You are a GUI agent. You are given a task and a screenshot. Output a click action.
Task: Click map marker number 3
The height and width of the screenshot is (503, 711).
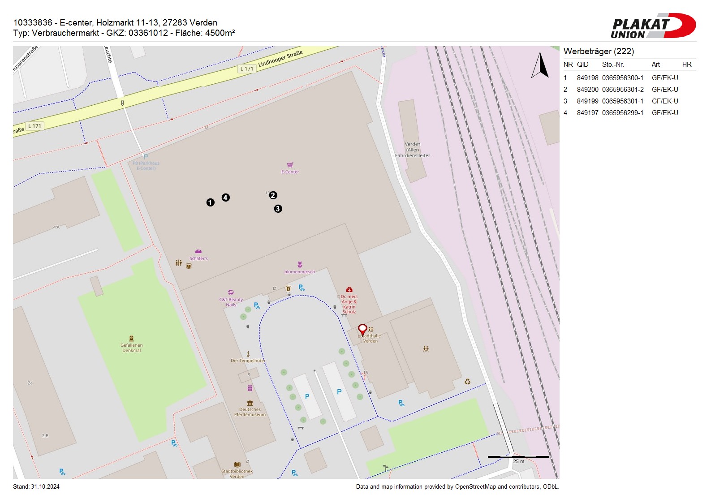(278, 209)
